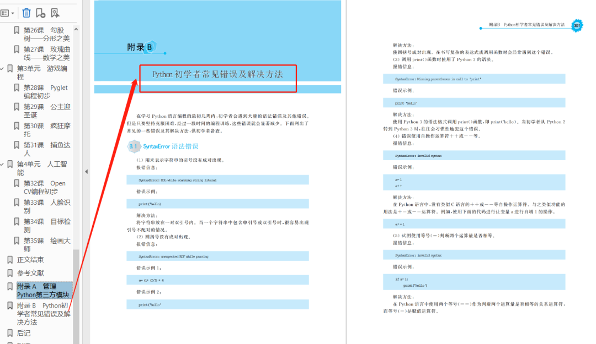Viewport: 596px width, 344px height.
Task: Click bookmark icon beside 第4单元 人工智能
Action: (10, 164)
